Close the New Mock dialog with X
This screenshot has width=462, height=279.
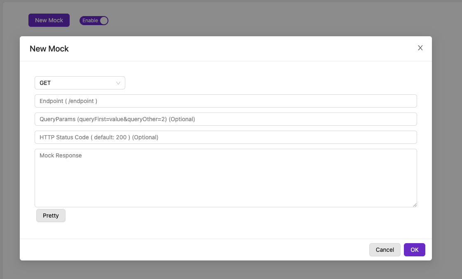(x=420, y=48)
